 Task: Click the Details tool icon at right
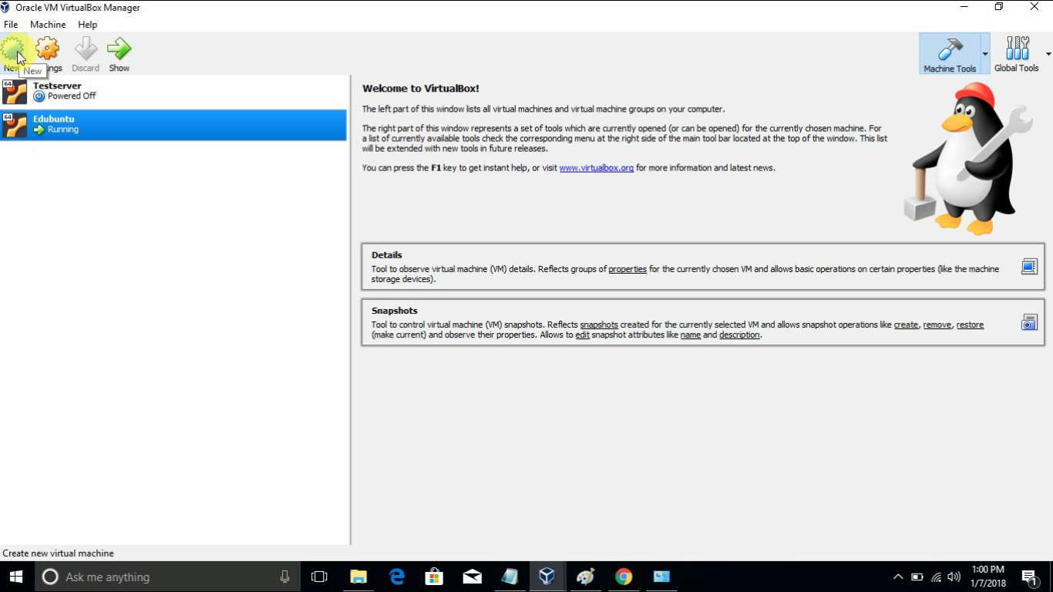[x=1029, y=267]
